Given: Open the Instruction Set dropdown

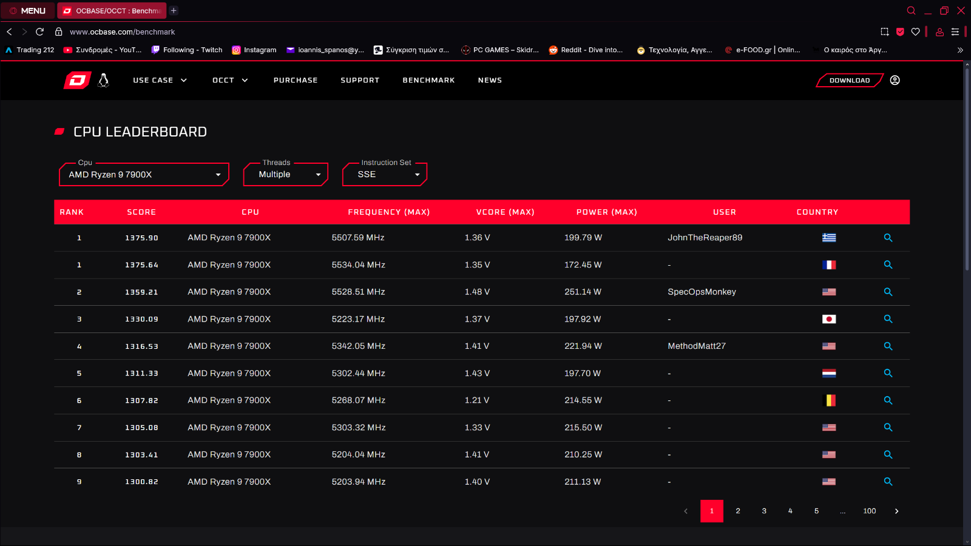Looking at the screenshot, I should click(385, 175).
